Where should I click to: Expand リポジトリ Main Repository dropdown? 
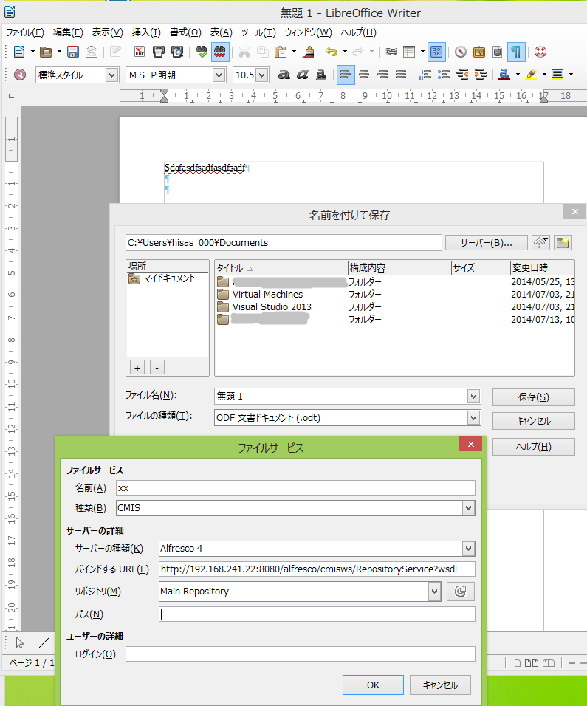(x=434, y=592)
